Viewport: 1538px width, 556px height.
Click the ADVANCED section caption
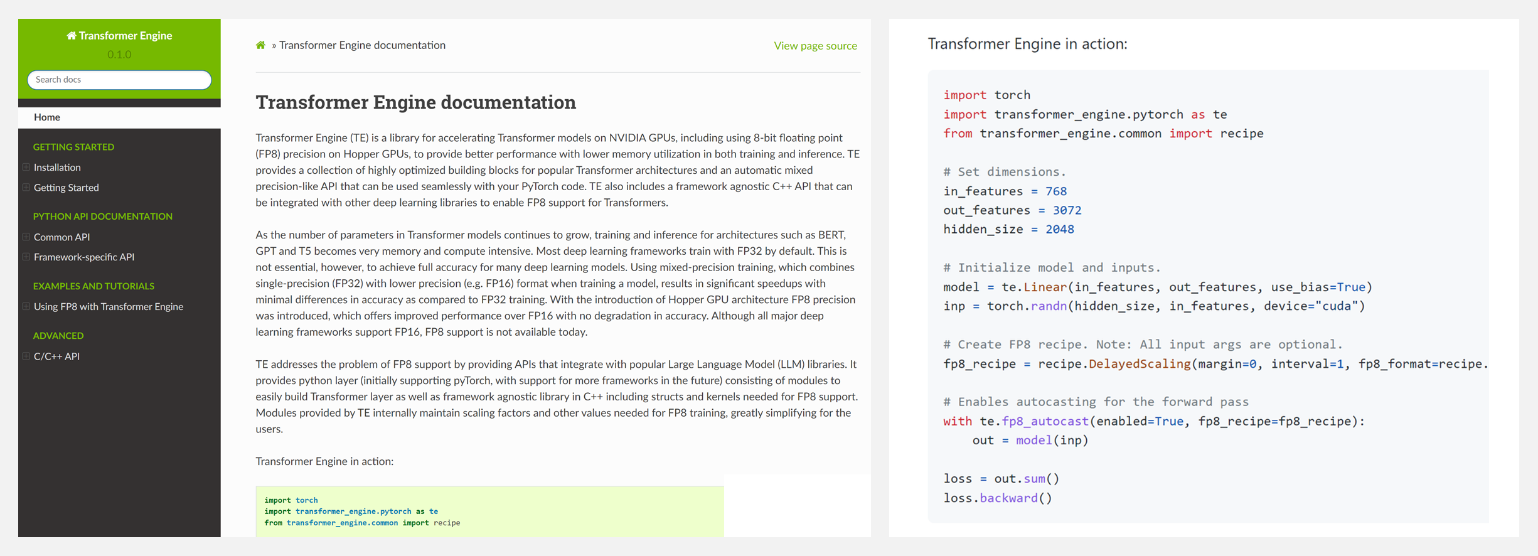58,336
